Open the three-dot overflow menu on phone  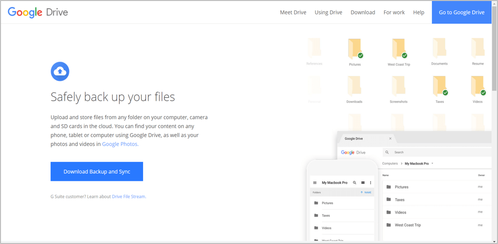[370, 183]
